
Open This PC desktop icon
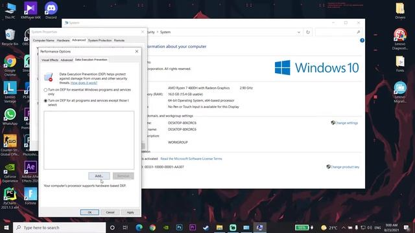pos(10,10)
